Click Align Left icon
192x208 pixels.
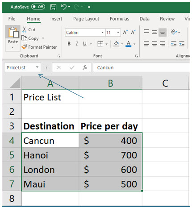pos(146,44)
